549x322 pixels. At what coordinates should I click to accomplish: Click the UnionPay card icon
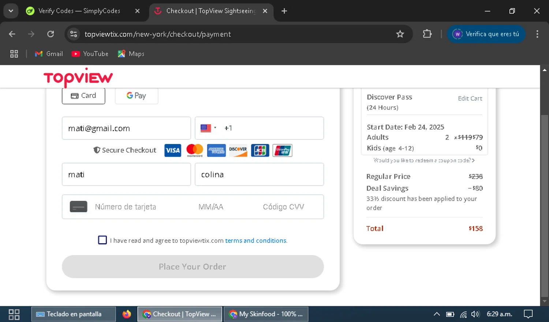click(283, 150)
